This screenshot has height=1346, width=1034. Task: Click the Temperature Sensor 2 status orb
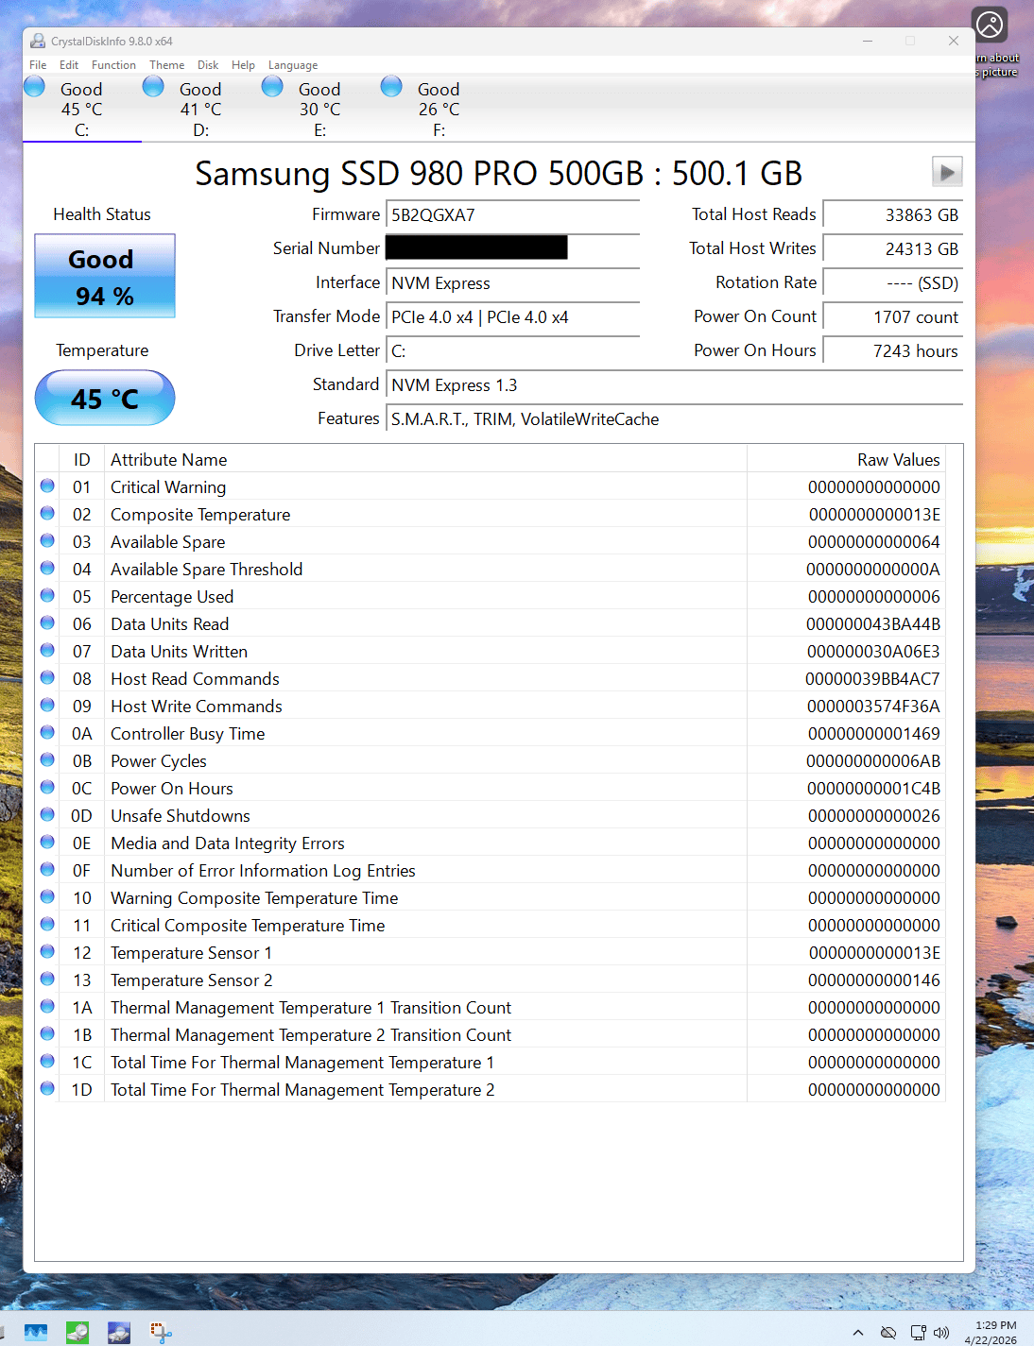[x=47, y=980]
